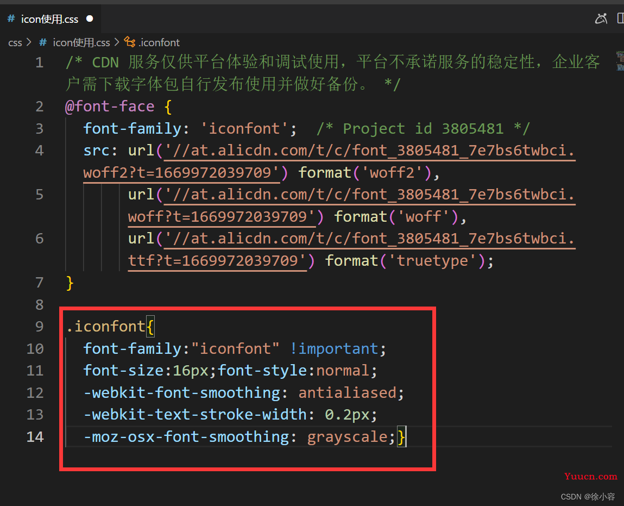Click the @font-face rule text
624x506 pixels.
[110, 107]
